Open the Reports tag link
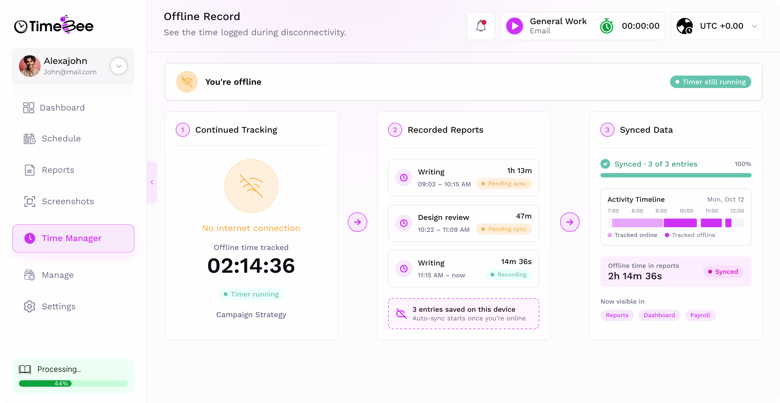Screen dimensions: 780x403 617,315
